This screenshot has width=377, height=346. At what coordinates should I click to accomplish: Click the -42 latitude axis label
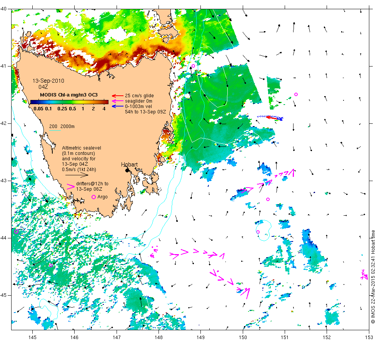tap(3, 123)
